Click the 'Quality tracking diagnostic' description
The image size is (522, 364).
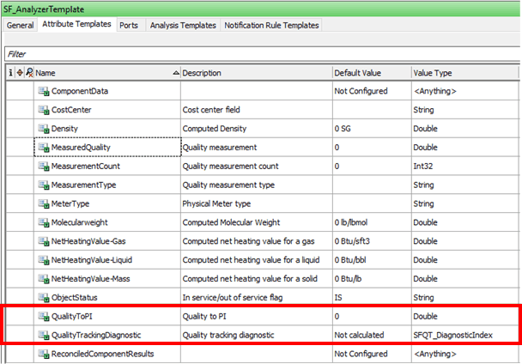point(228,335)
